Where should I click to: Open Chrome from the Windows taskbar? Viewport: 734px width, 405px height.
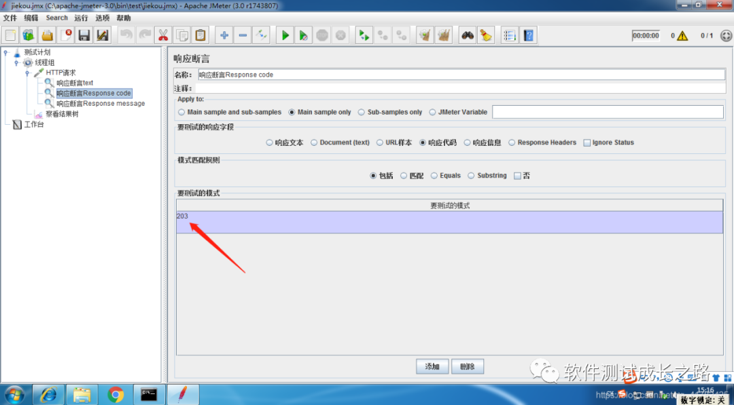pyautogui.click(x=116, y=395)
